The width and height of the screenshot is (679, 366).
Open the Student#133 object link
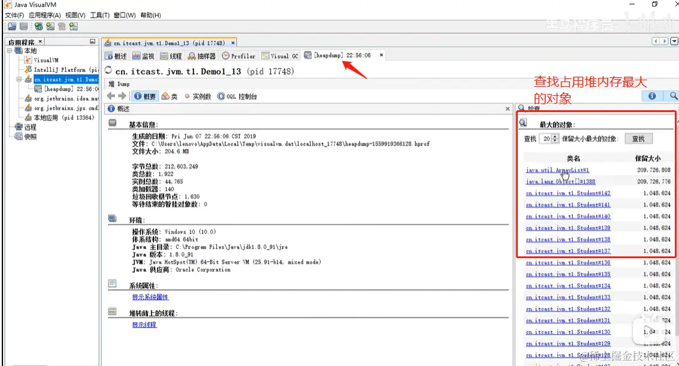click(568, 297)
